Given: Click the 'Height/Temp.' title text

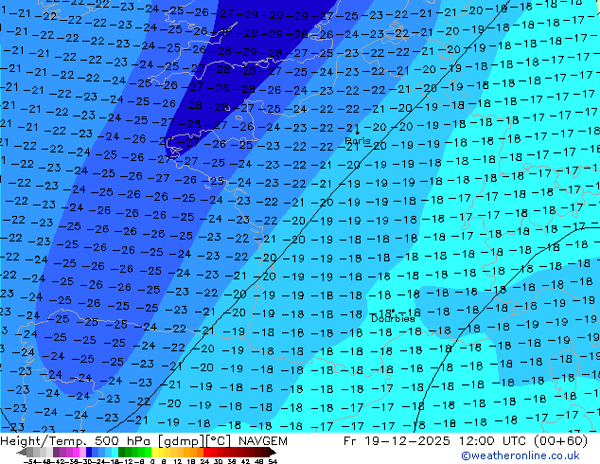Looking at the screenshot, I should [45, 441].
